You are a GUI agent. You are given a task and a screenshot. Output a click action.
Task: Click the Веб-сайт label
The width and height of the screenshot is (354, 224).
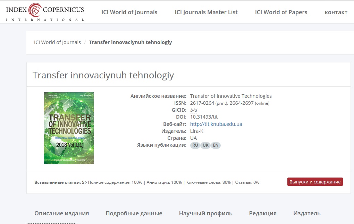point(175,124)
